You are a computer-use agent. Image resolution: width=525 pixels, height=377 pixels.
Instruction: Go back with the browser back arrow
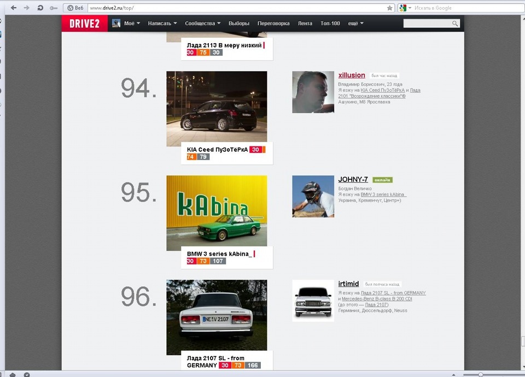(14, 8)
